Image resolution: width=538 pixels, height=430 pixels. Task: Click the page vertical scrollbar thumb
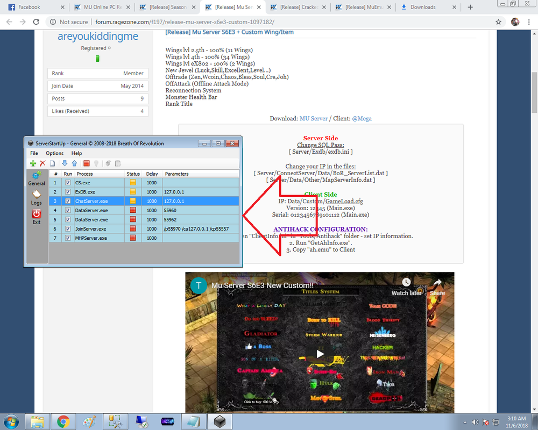pyautogui.click(x=534, y=92)
